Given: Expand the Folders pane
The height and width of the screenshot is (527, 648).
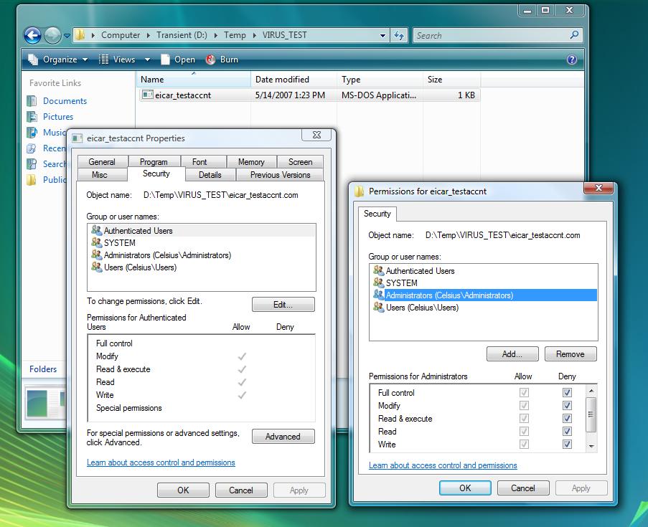Looking at the screenshot, I should coord(43,369).
